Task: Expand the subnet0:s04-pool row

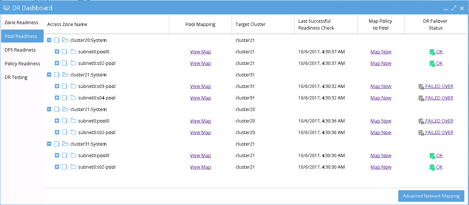Action: 57,98
